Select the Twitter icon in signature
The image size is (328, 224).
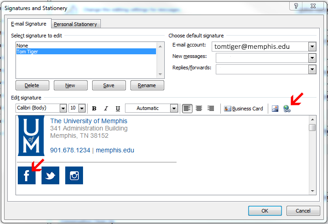[50, 176]
